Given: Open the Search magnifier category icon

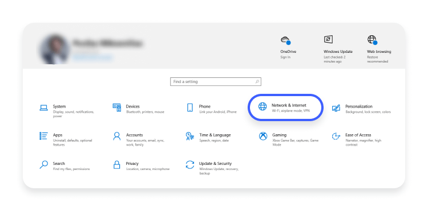Looking at the screenshot, I should (44, 164).
